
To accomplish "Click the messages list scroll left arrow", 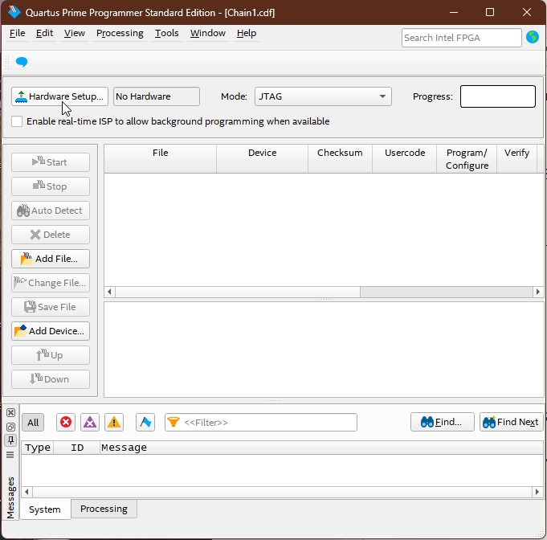I will tap(27, 492).
